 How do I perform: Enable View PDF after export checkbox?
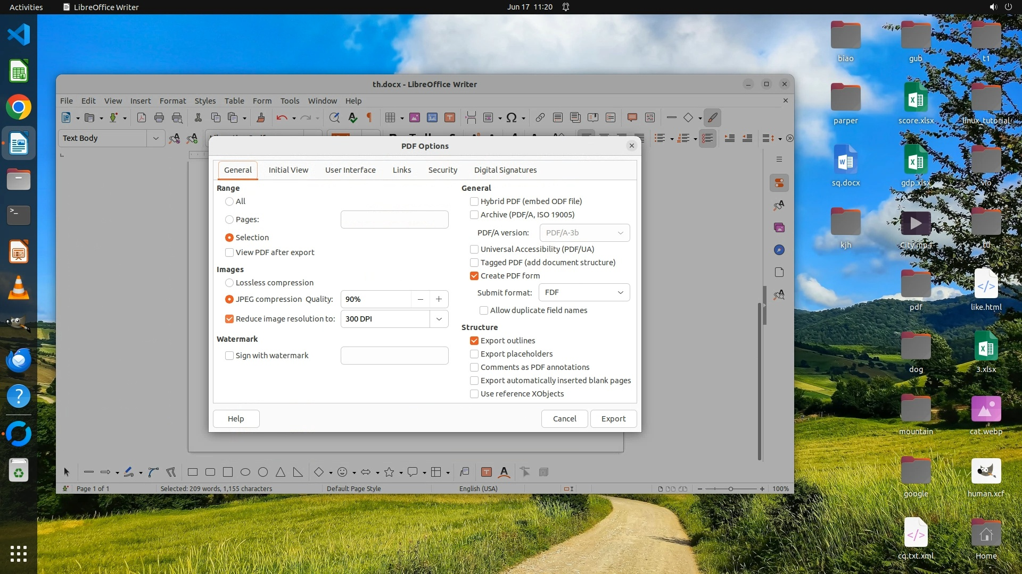point(229,252)
